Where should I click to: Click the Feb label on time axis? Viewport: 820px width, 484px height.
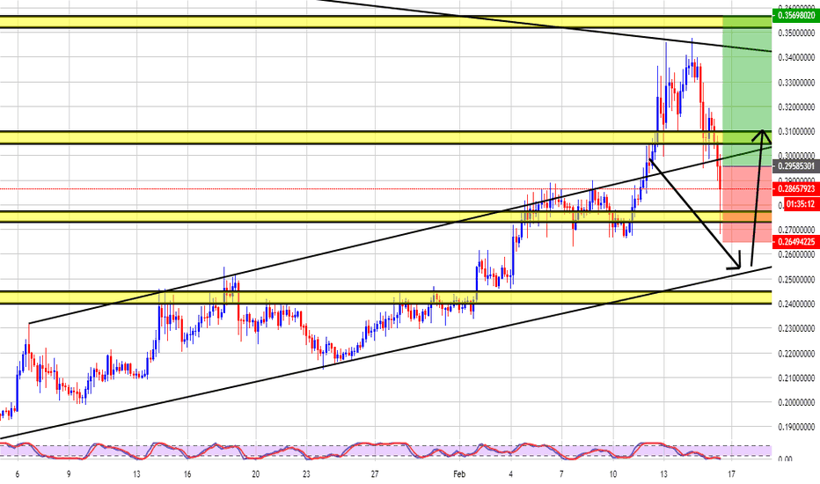pos(459,474)
